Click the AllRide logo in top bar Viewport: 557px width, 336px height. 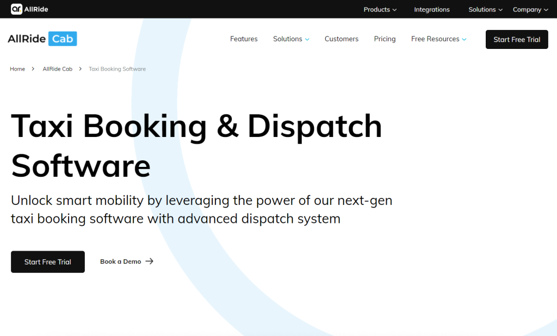29,9
